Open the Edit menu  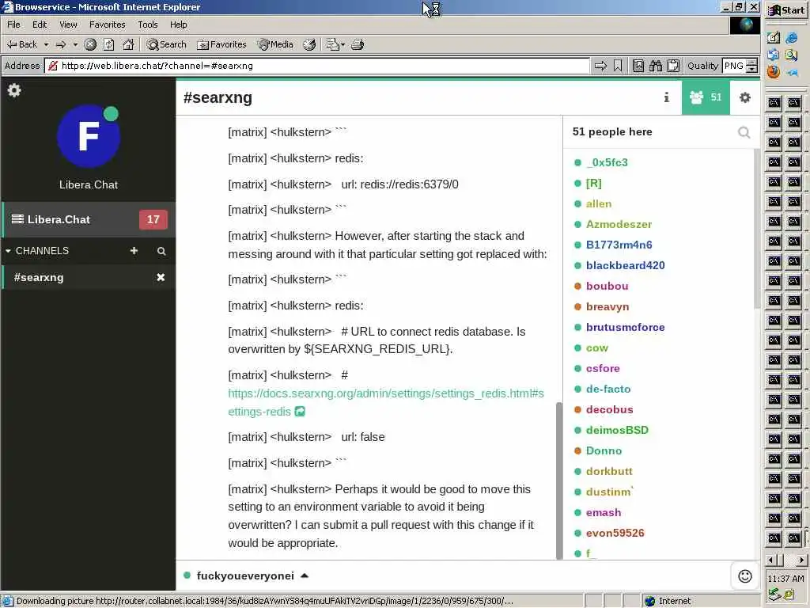click(x=40, y=25)
